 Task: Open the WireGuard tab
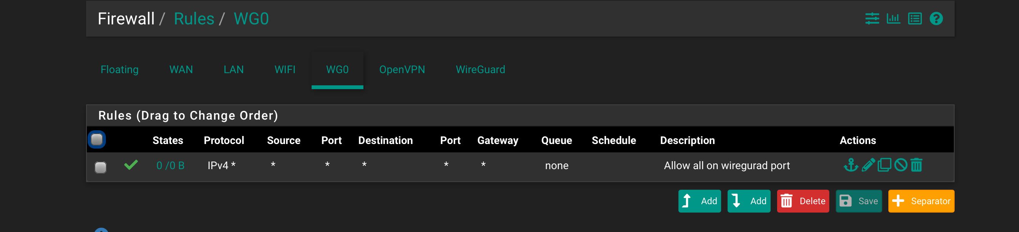(x=480, y=70)
